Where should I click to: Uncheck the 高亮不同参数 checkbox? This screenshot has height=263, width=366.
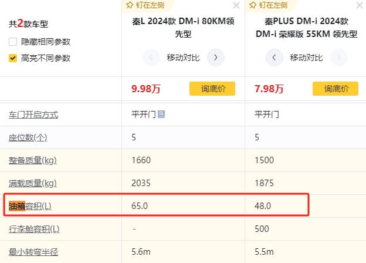[x=13, y=58]
